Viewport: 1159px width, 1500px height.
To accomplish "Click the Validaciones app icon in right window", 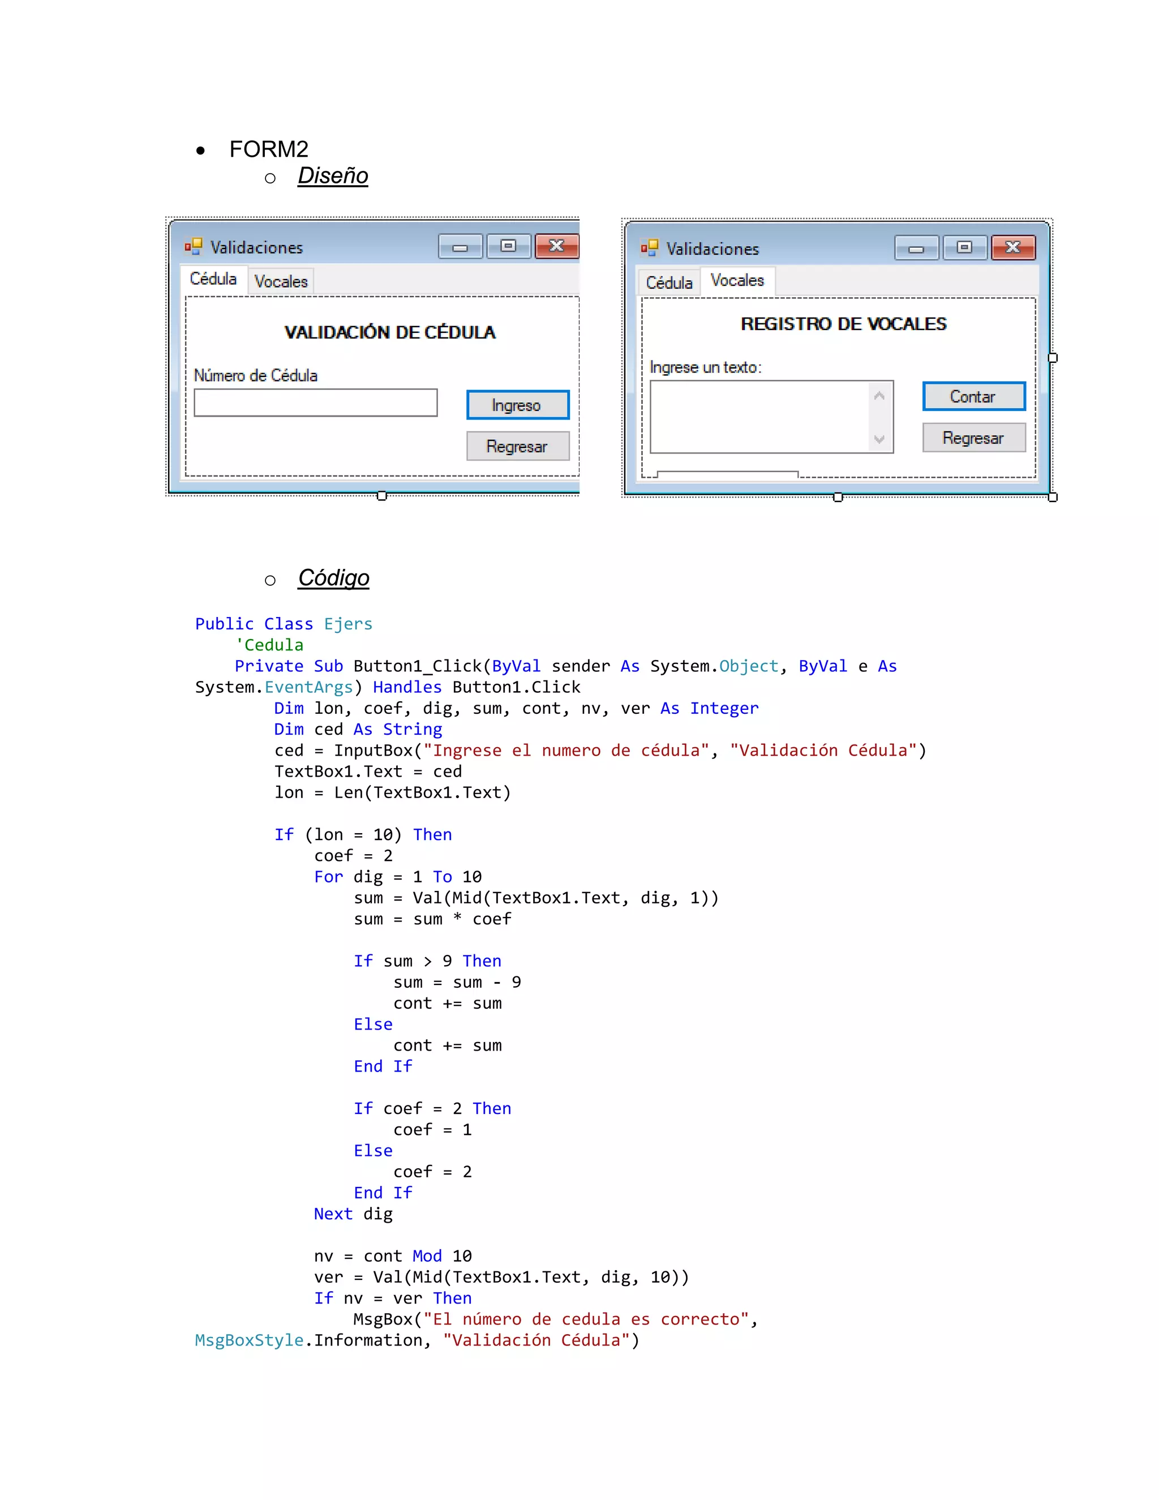I will click(649, 248).
